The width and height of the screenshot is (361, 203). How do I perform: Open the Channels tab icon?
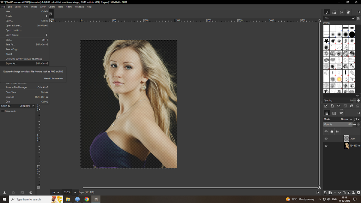tap(334, 113)
